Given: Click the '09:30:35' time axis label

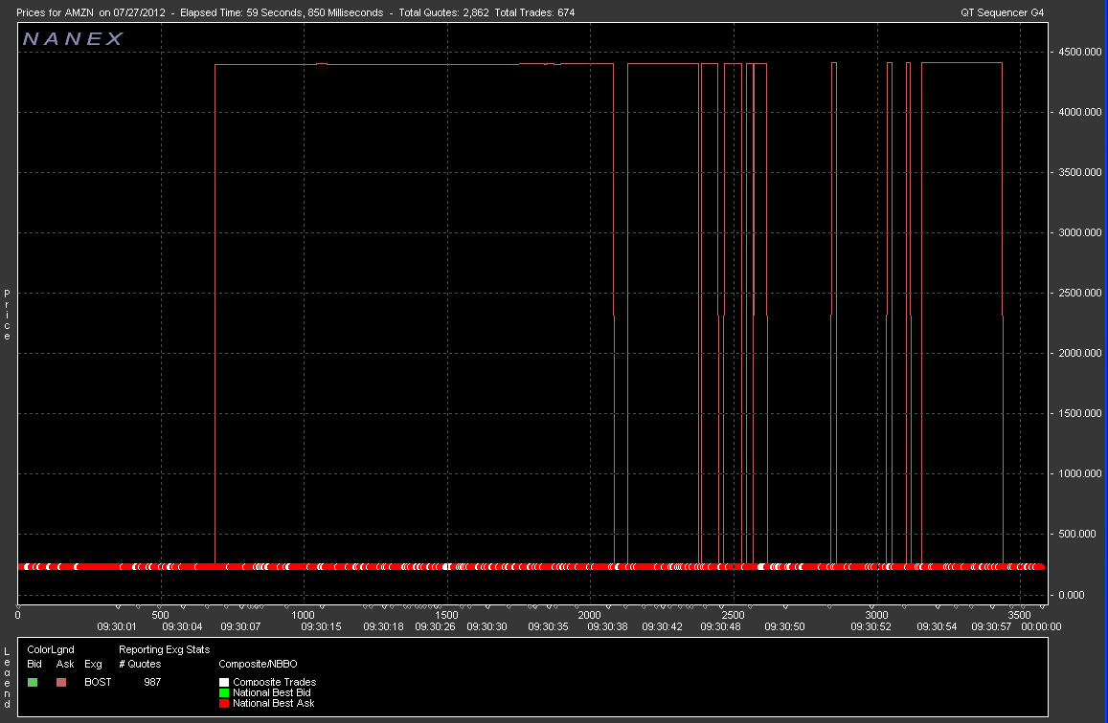Looking at the screenshot, I should point(548,626).
